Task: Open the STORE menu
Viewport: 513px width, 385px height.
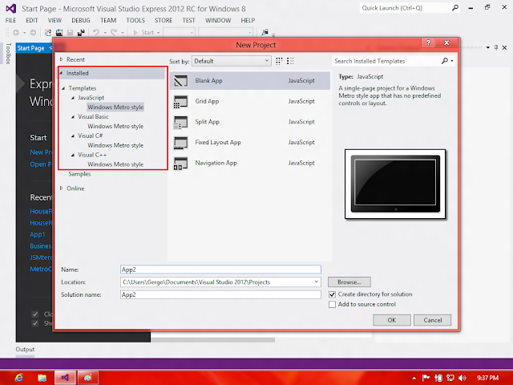Action: 164,20
